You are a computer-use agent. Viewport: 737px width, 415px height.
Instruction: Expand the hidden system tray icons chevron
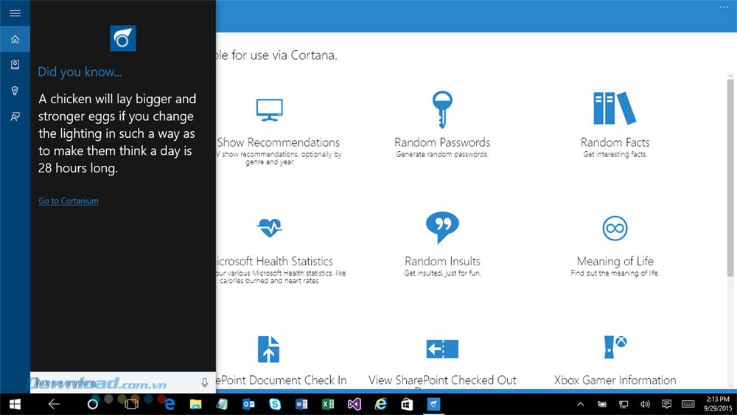[x=580, y=404]
